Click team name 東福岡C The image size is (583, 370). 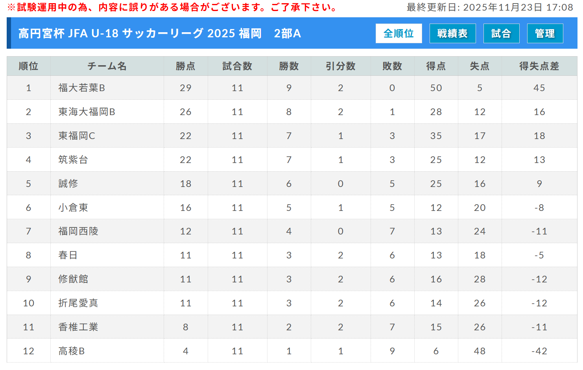77,136
